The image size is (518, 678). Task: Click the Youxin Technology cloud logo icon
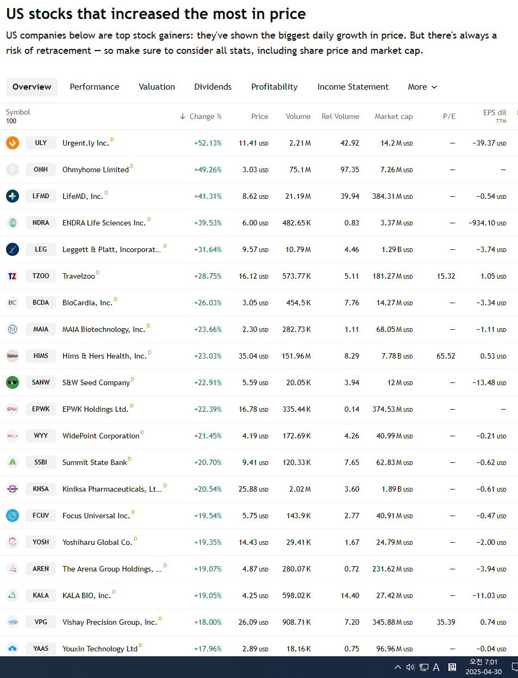(x=13, y=649)
